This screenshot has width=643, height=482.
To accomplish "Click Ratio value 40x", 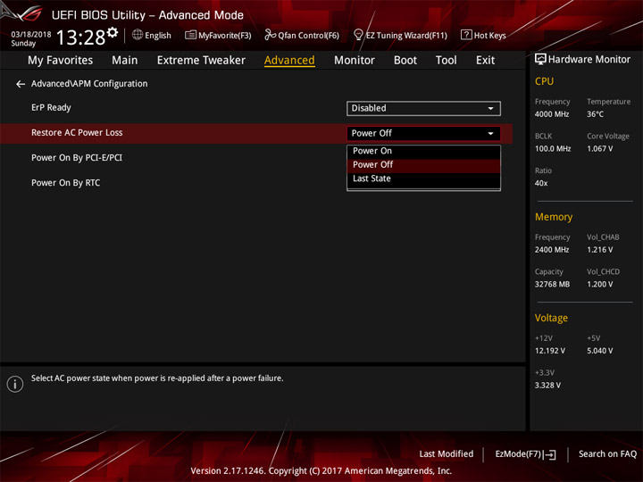I will coord(541,183).
